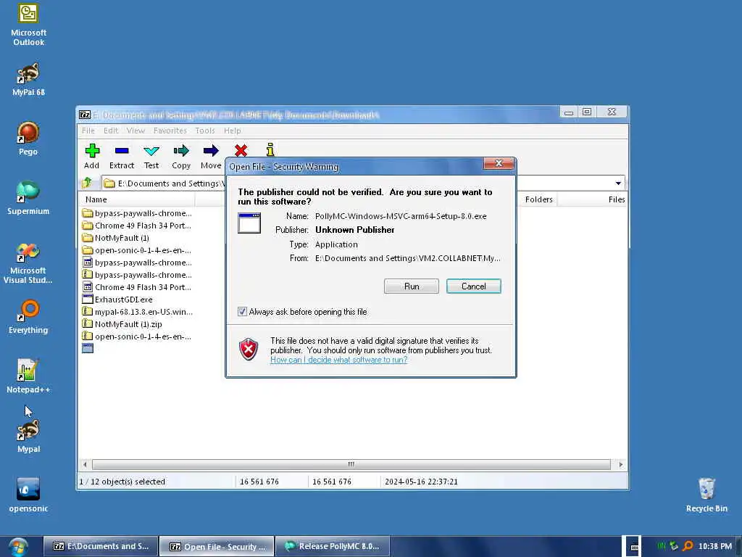Click the Folders column header
742x557 pixels.
coord(538,199)
